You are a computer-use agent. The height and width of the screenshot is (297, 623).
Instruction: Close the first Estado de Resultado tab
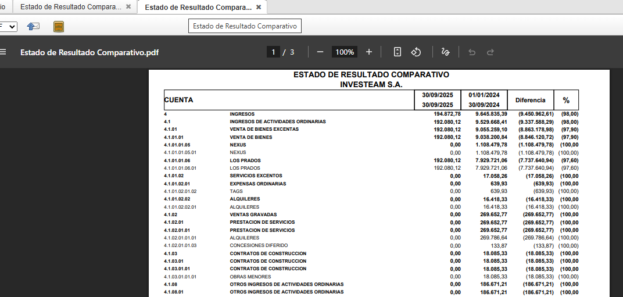128,7
